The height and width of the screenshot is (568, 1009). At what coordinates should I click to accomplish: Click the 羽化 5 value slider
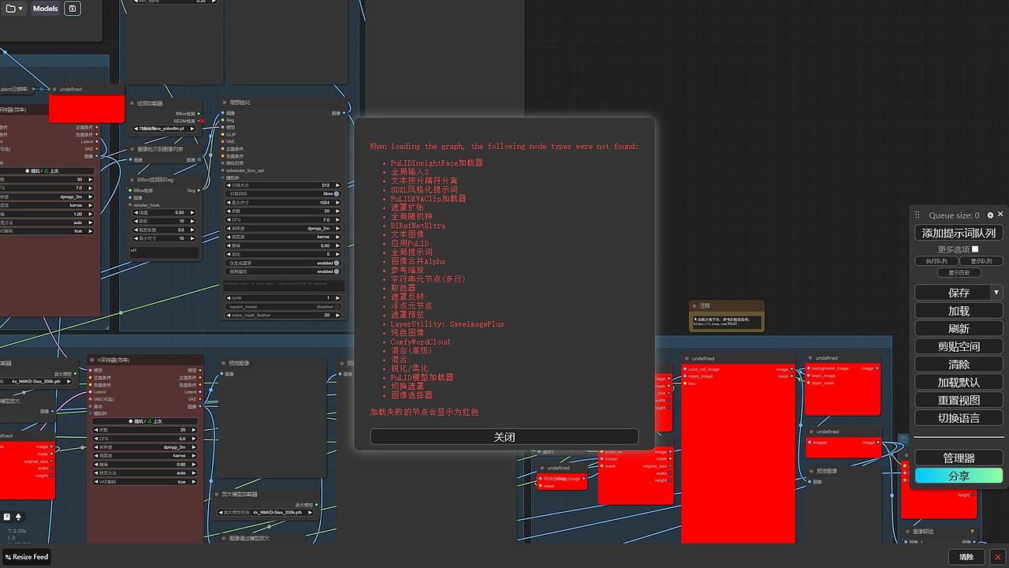point(284,255)
